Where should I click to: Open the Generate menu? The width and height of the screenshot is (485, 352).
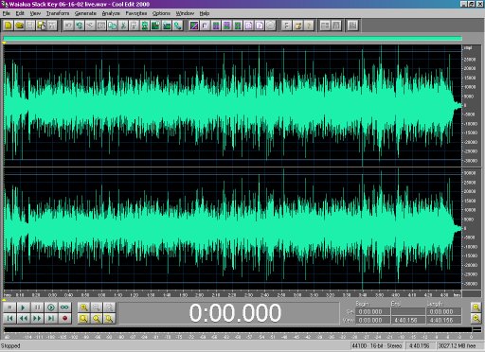(x=85, y=13)
